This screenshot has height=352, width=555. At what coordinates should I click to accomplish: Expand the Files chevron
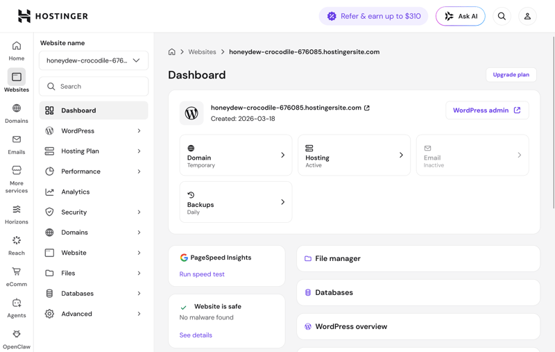(x=139, y=273)
